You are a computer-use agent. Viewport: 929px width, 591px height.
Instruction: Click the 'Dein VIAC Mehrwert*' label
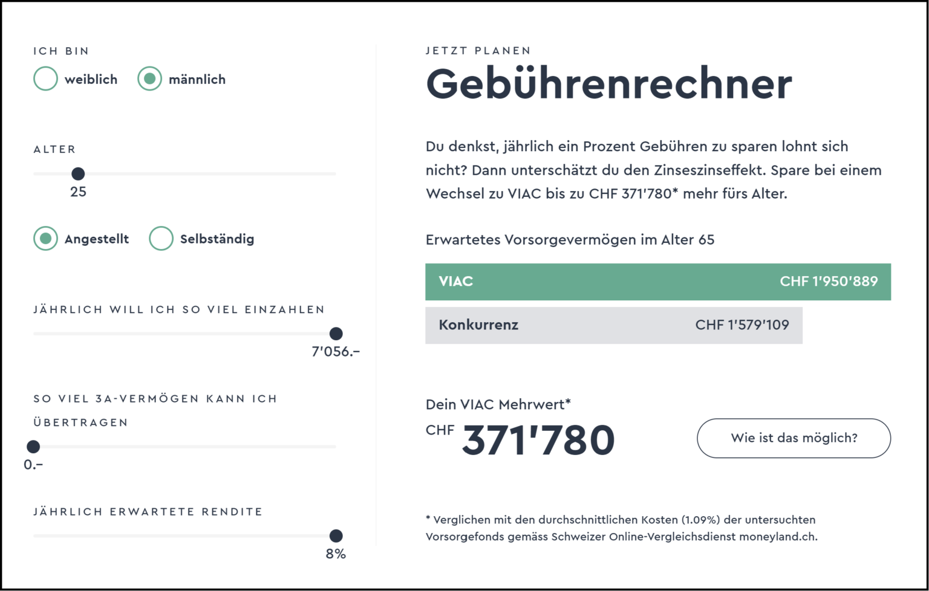click(x=498, y=404)
